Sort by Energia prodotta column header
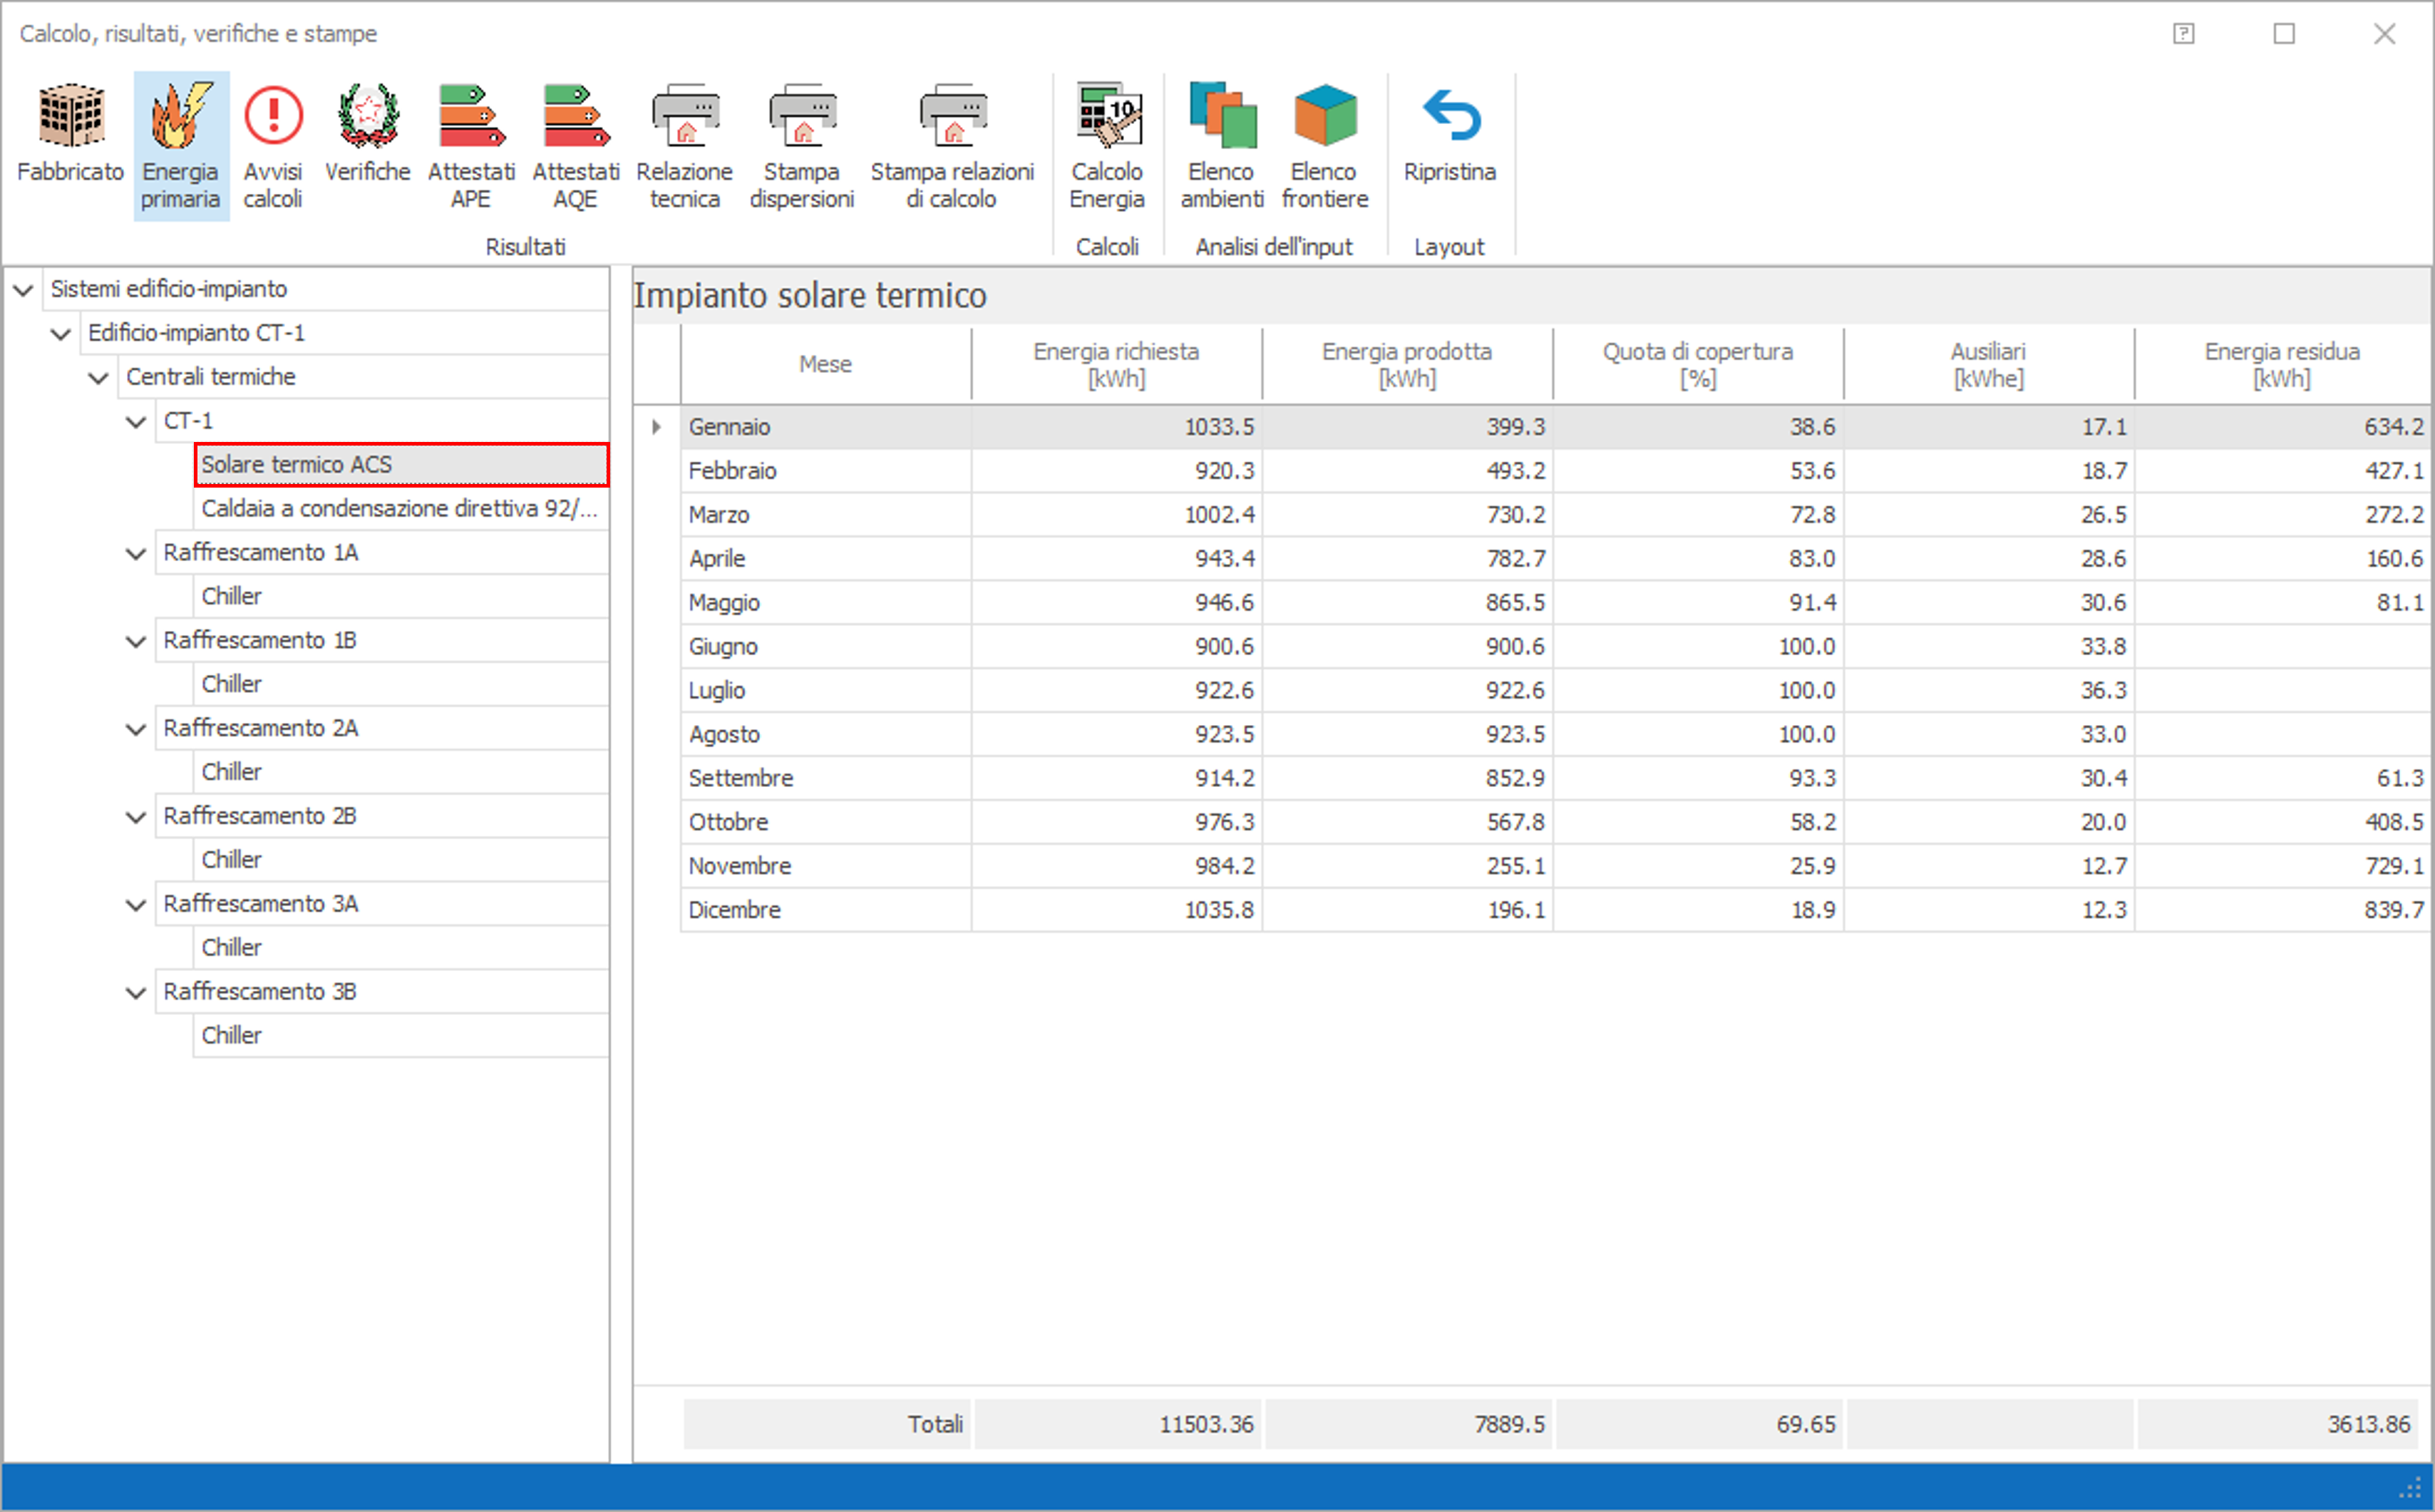This screenshot has height=1512, width=2435. [1406, 365]
